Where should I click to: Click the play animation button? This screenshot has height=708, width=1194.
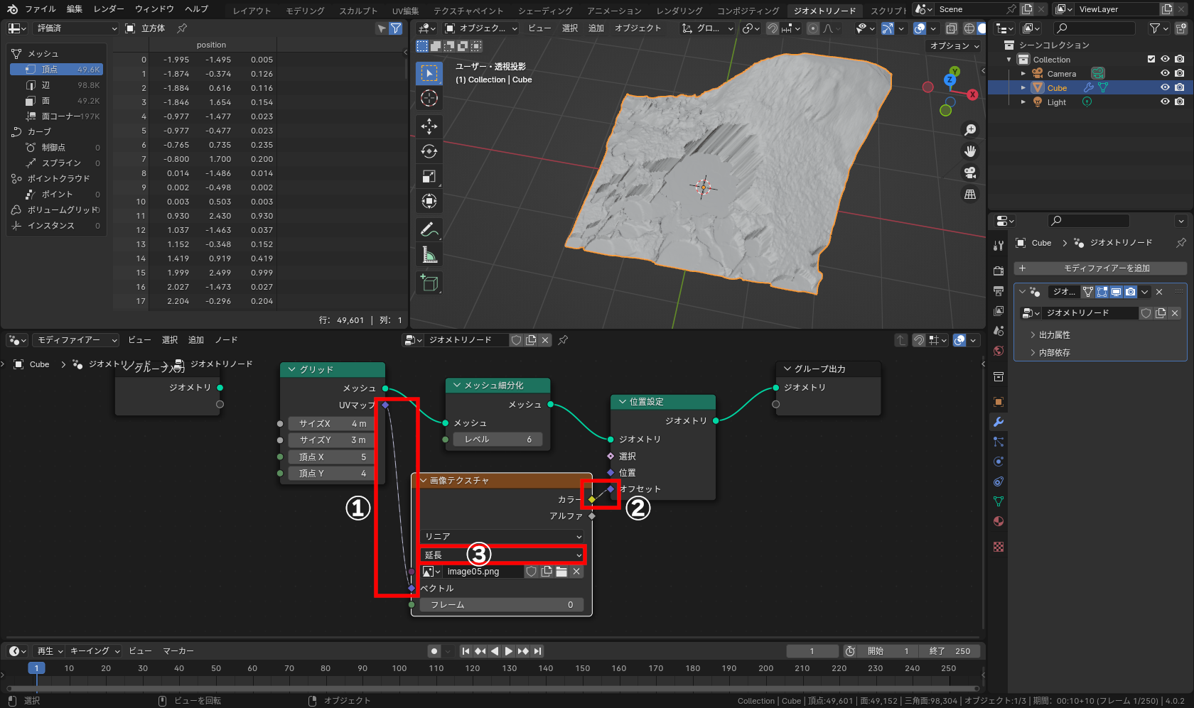pyautogui.click(x=509, y=651)
